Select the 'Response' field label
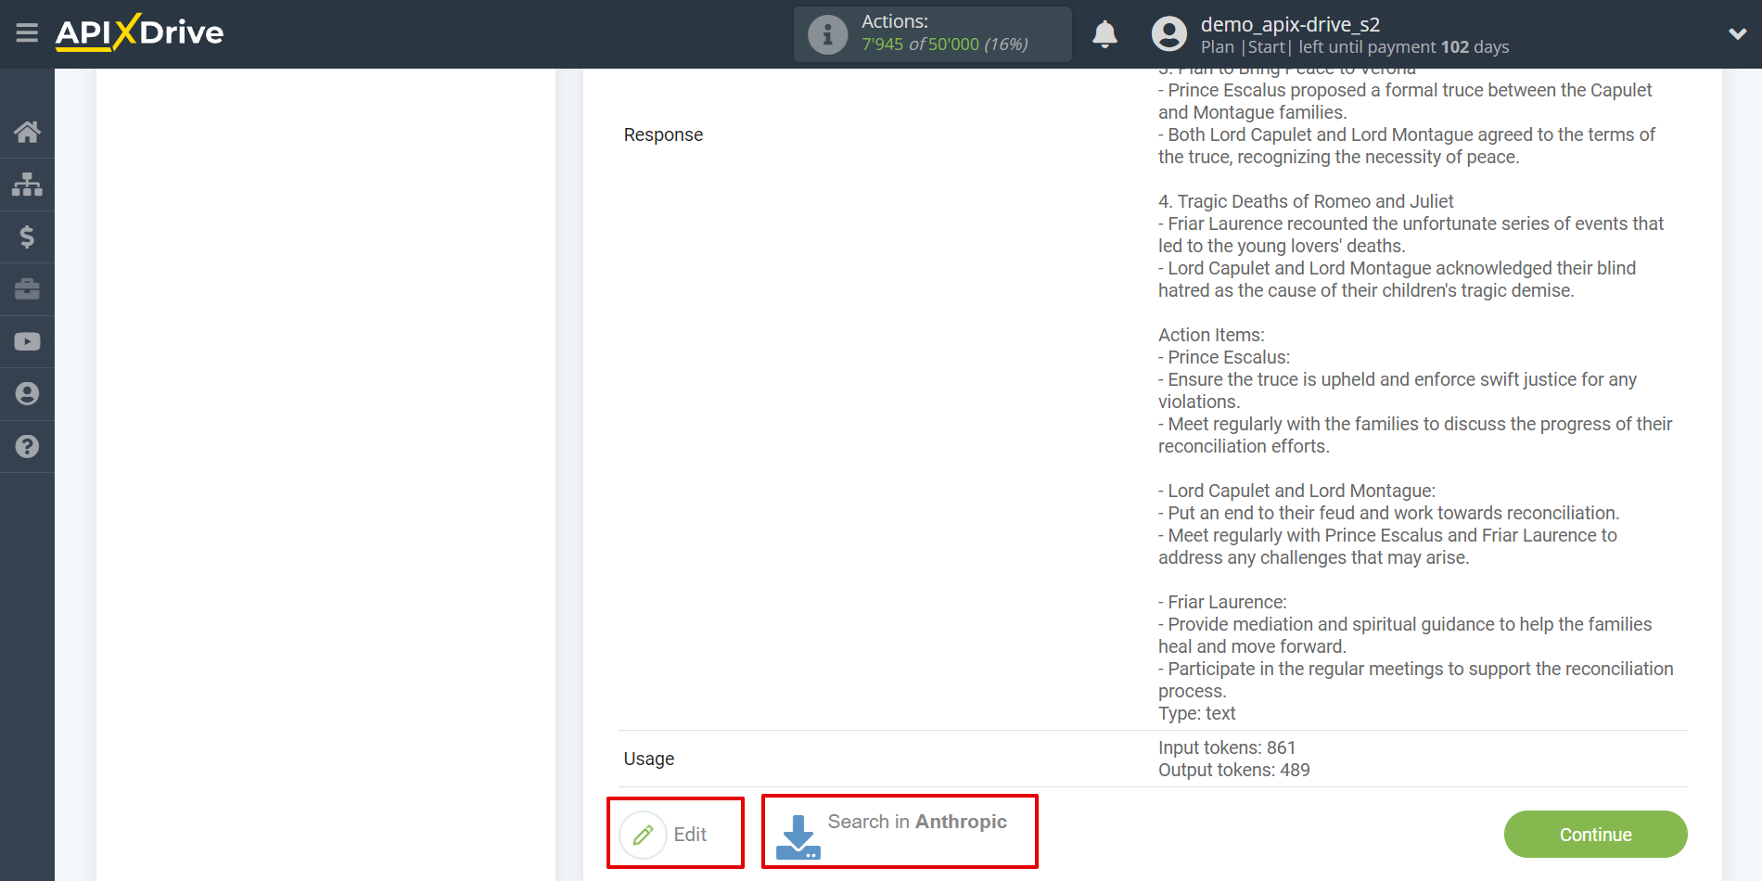This screenshot has height=881, width=1762. (x=663, y=134)
